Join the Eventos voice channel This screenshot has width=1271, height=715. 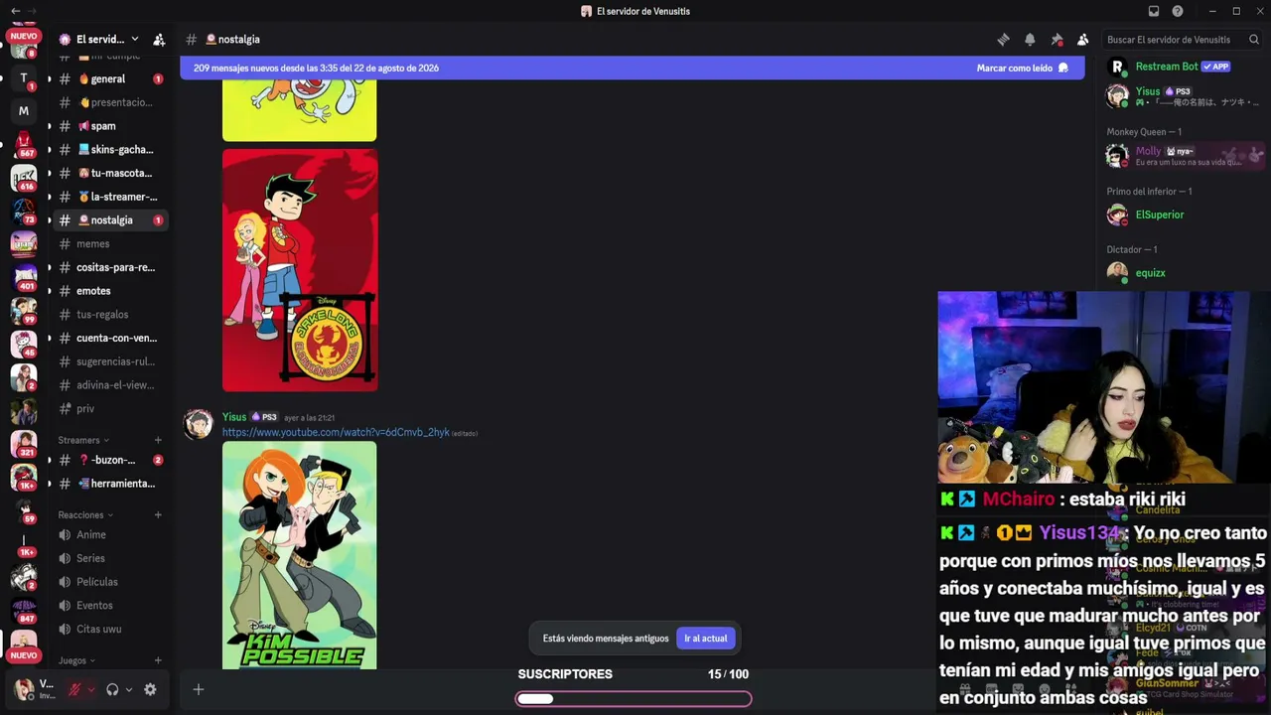110,605
